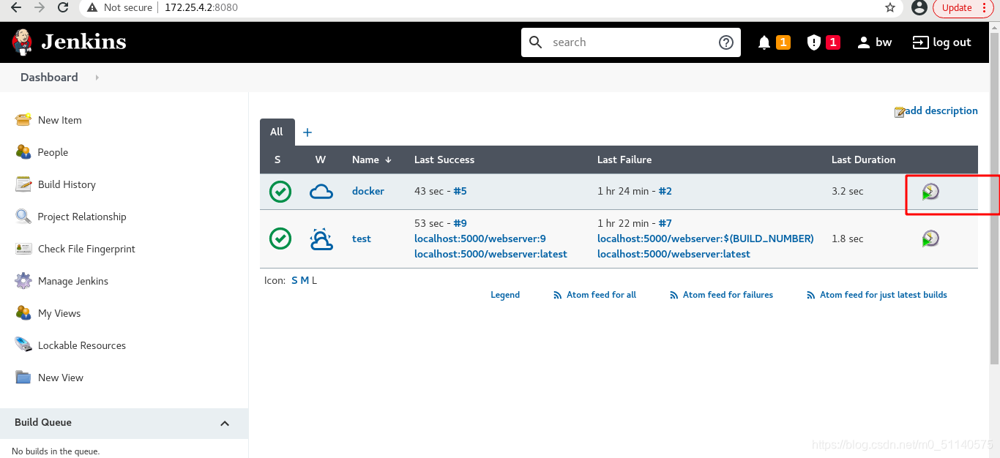
Task: Sort the table by Name column
Action: coord(372,159)
